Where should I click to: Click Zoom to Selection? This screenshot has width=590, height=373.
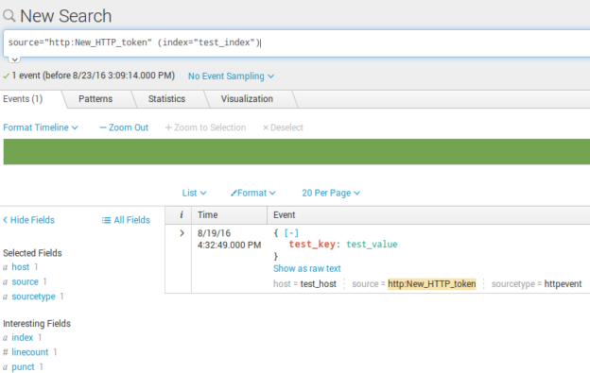point(205,127)
